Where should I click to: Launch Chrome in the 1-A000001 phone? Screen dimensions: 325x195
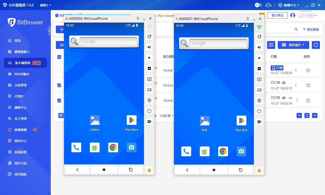[223, 151]
